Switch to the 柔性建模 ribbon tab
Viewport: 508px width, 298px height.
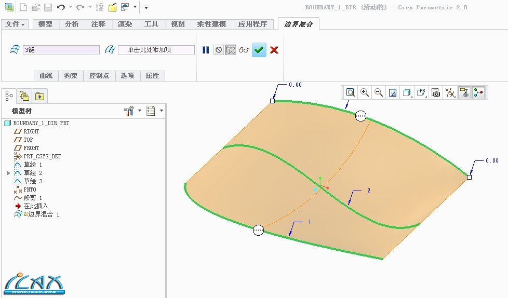(211, 24)
